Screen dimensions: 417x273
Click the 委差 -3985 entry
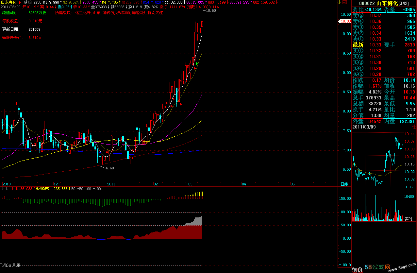coord(400,9)
